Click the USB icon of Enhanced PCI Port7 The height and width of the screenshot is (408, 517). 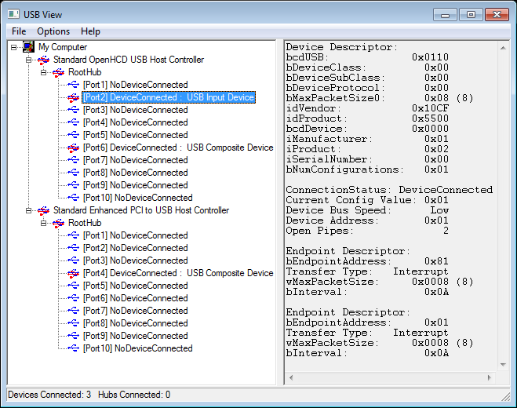(73, 311)
